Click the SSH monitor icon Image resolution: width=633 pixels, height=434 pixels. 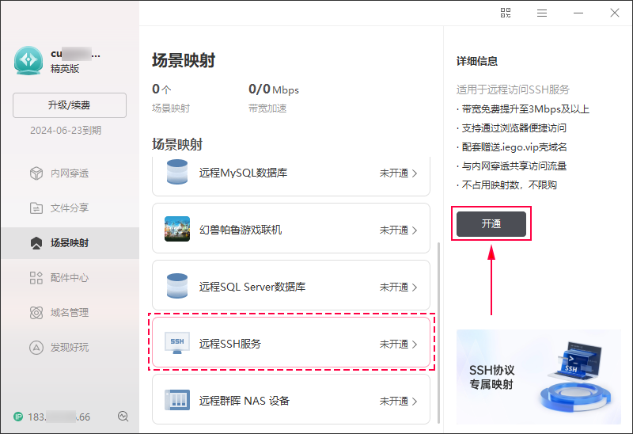pos(177,343)
